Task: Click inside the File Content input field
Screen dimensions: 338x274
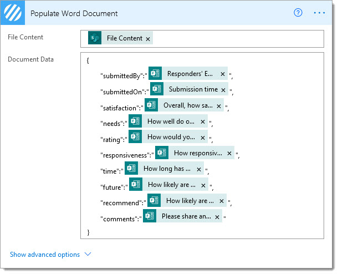Action: (x=202, y=39)
